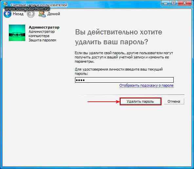Click the Защита паролем status text
This screenshot has width=194, height=169.
point(42,40)
